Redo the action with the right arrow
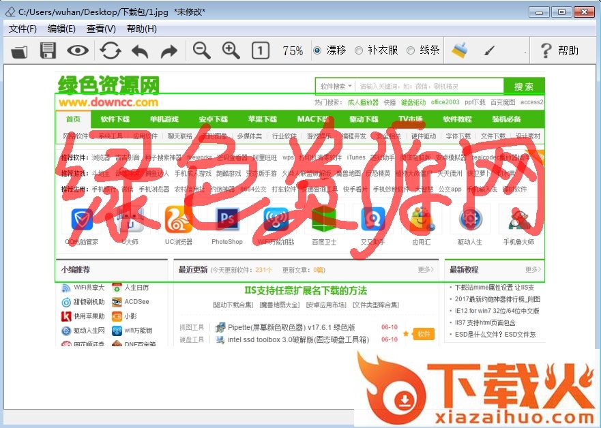The height and width of the screenshot is (428, 601). (x=169, y=51)
